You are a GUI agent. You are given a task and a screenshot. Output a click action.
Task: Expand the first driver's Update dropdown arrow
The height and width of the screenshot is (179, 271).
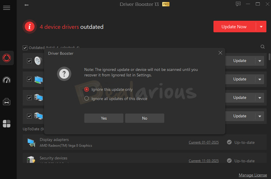259,61
